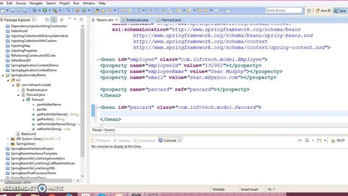Open the Navigate menu
Image resolution: width=348 pixels, height=196 pixels.
pos(36,3)
